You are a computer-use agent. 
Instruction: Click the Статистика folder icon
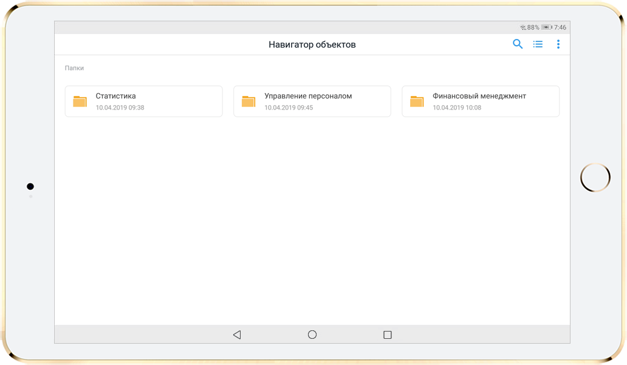pos(80,102)
